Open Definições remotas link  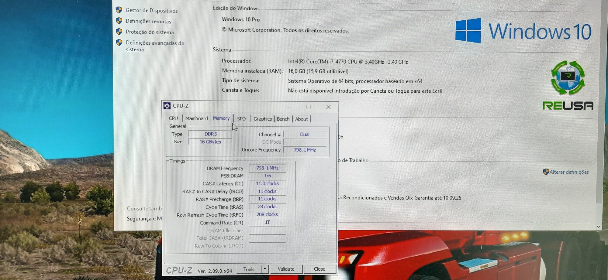[x=148, y=21]
